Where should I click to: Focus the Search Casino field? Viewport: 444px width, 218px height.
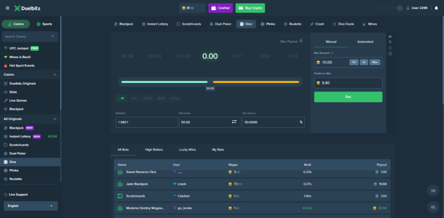[30, 37]
